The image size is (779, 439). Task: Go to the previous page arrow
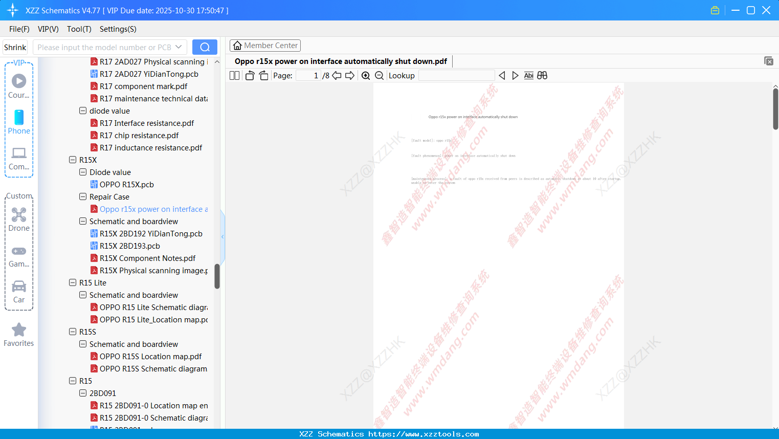[337, 76]
